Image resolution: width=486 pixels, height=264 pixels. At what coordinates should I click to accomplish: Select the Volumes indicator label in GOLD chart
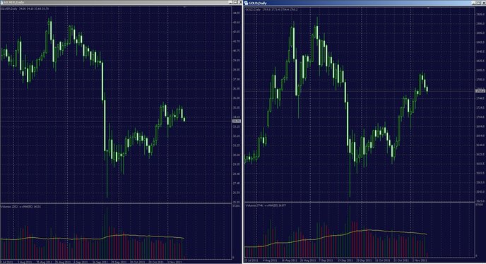click(x=266, y=205)
